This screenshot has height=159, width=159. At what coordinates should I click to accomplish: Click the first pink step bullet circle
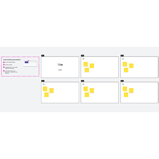[x=4, y=62]
